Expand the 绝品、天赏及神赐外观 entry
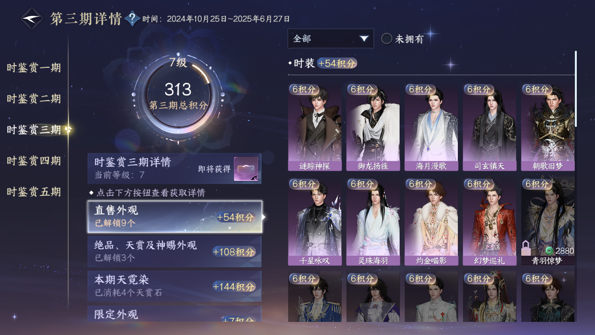 click(x=174, y=251)
